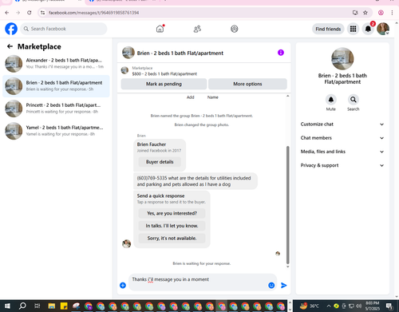Open the weather widget showing 36°C

(310, 306)
